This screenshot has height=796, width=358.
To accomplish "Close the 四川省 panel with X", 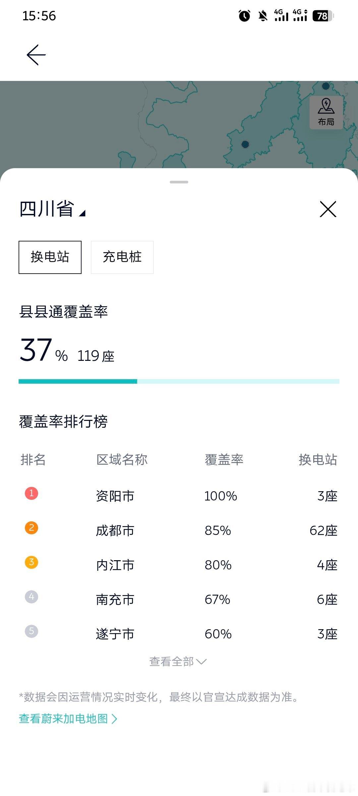I will coord(328,209).
